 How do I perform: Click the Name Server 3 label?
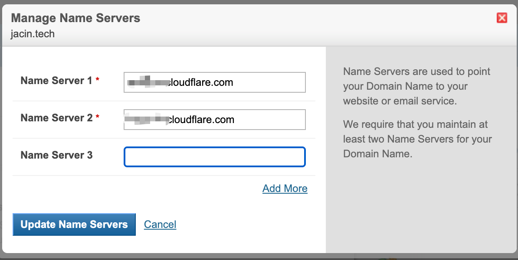(x=56, y=155)
